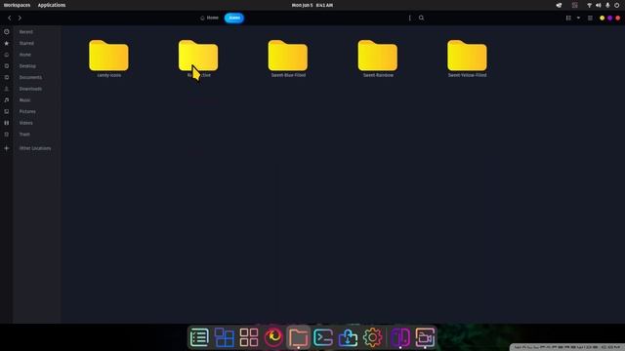Go to Home in the sidebar
Image resolution: width=625 pixels, height=351 pixels.
(x=25, y=55)
